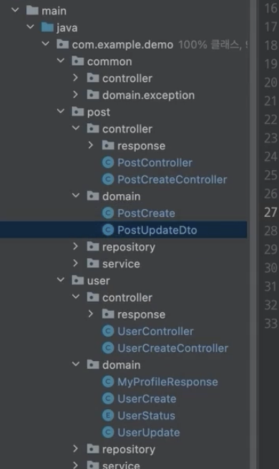Viewport: 279px width, 469px height.
Task: Click the UserCreateController class icon
Action: [x=108, y=348]
